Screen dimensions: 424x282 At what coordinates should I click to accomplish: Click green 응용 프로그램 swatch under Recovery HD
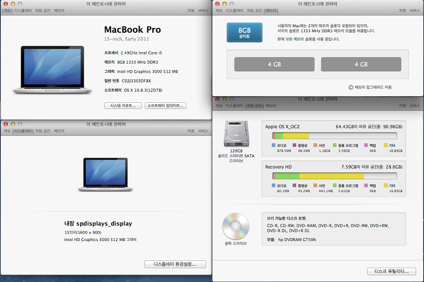pos(335,185)
